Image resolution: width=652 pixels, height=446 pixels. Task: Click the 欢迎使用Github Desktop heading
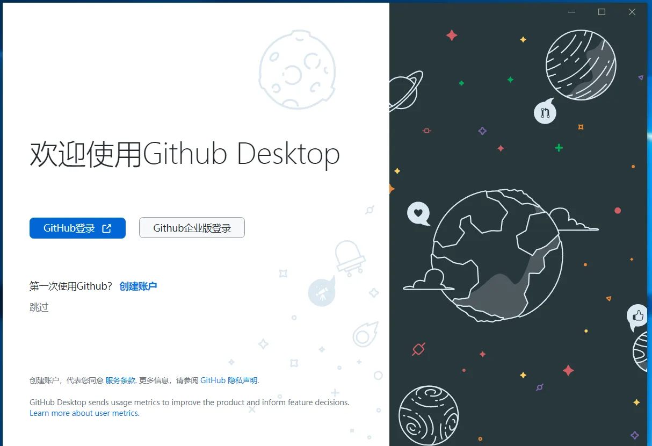(185, 154)
